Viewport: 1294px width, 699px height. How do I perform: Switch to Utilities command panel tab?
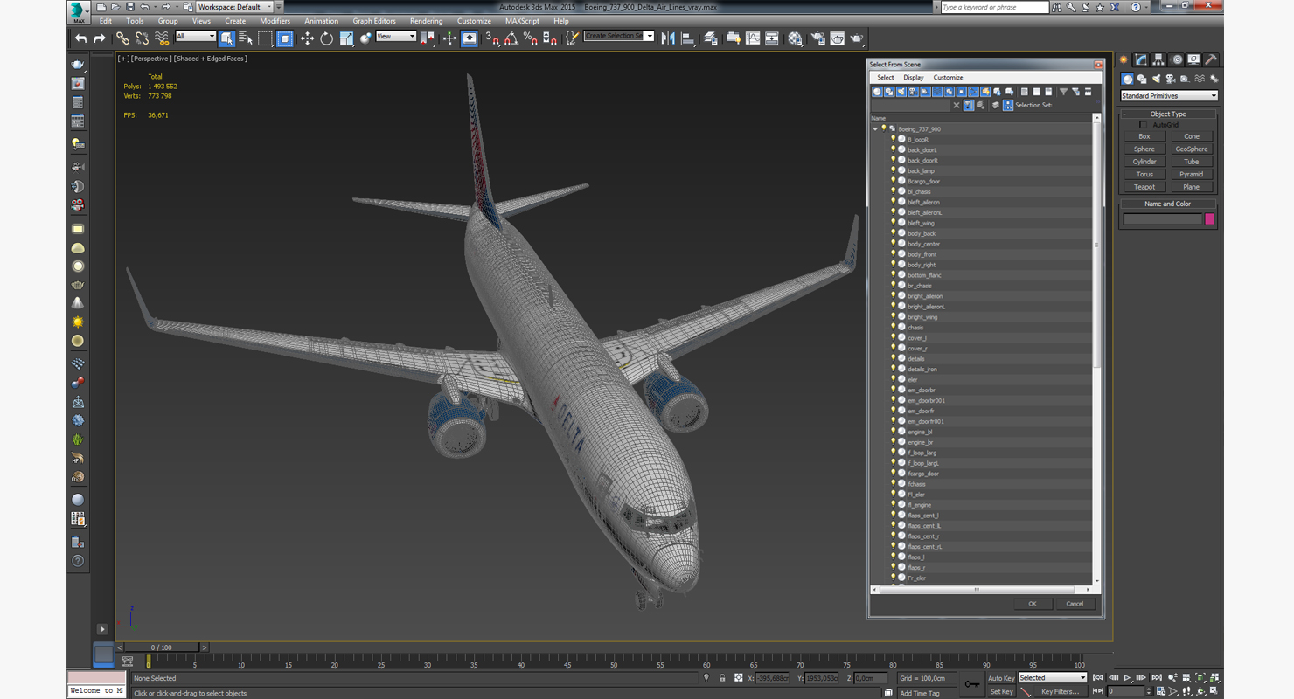(x=1211, y=60)
